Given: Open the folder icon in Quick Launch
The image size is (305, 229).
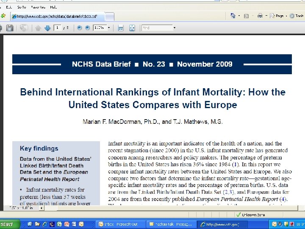Looking at the screenshot, I should [x=37, y=224].
